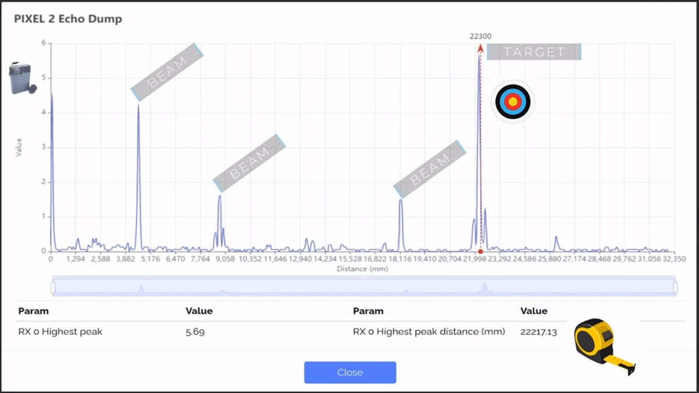Click the largest peak in the range slider overview
699x393 pixels.
tap(485, 287)
